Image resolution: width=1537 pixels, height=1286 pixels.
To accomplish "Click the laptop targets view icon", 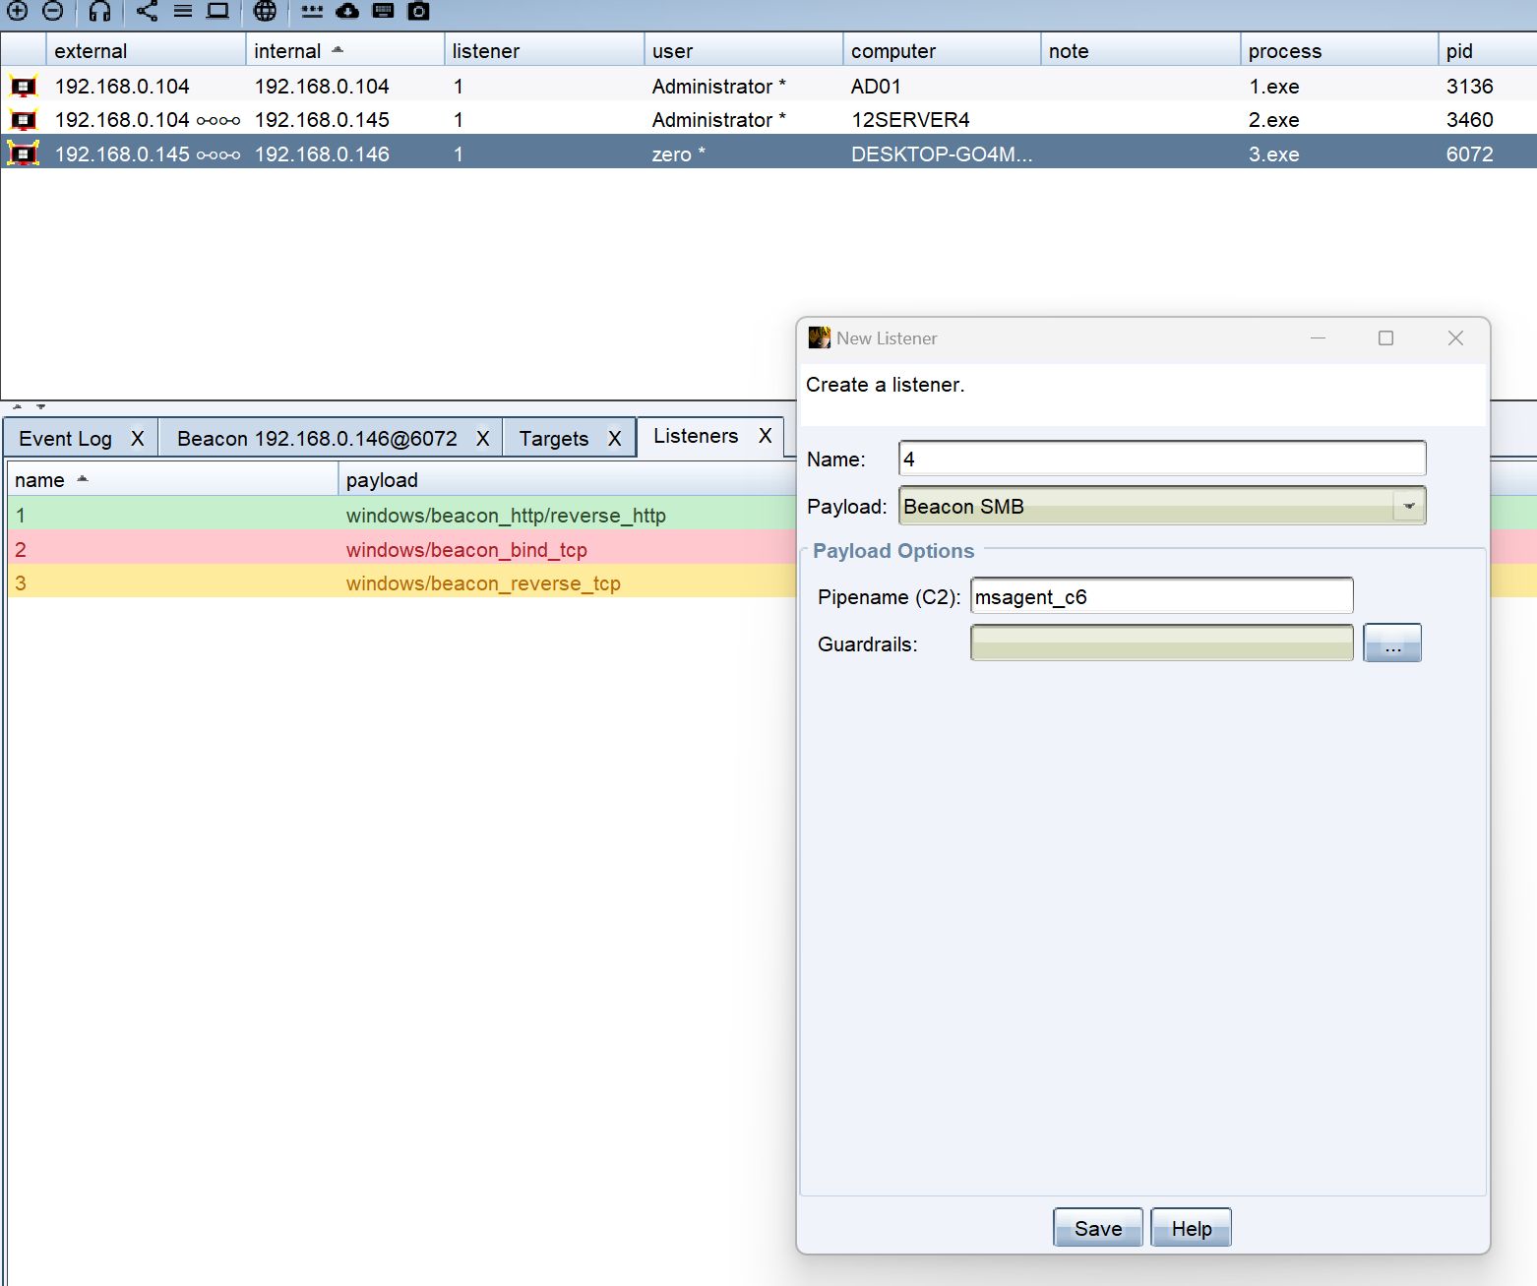I will pos(217,11).
